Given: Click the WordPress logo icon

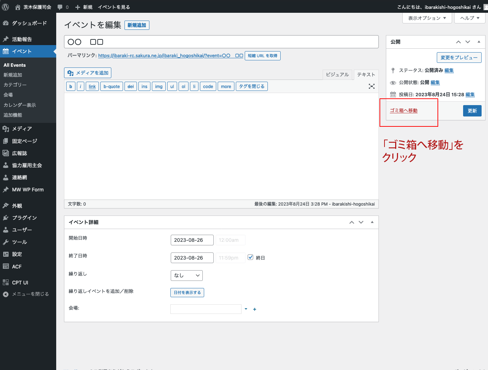Looking at the screenshot, I should [5, 7].
